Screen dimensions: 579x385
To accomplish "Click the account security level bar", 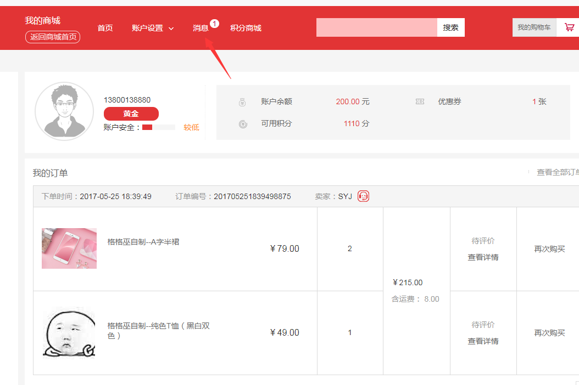I will (158, 127).
